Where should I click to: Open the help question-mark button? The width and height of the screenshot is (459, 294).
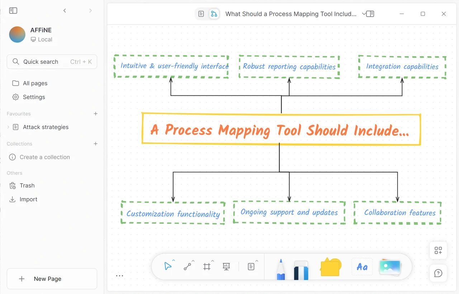(438, 273)
